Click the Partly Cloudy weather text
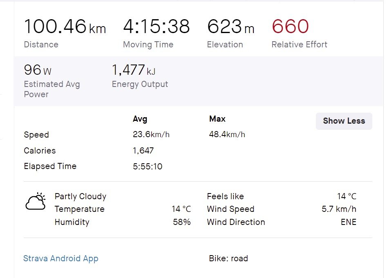The image size is (387, 278). pyautogui.click(x=81, y=196)
